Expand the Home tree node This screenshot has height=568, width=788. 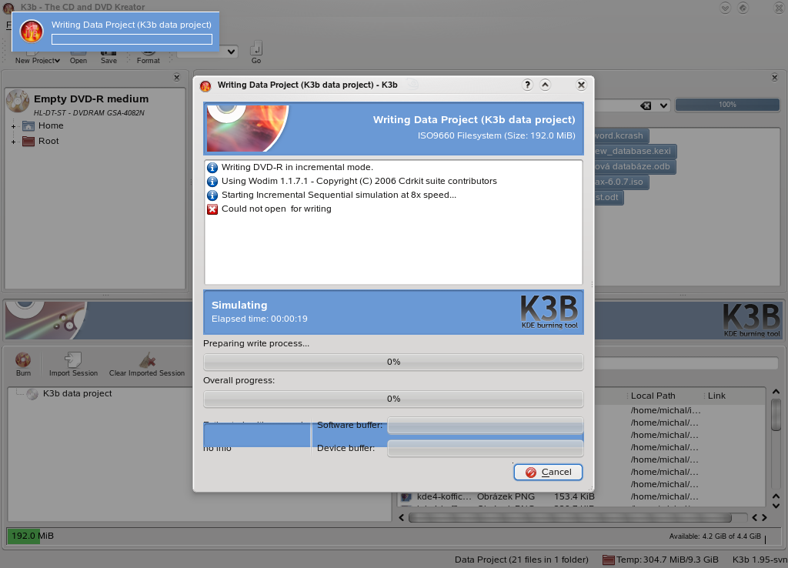tap(14, 126)
